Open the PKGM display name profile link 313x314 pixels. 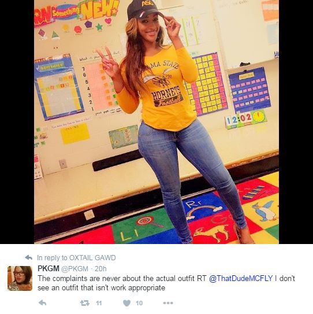coord(49,268)
